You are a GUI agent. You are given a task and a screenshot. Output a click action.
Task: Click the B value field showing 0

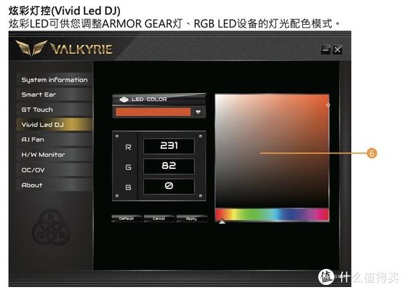coord(169,186)
